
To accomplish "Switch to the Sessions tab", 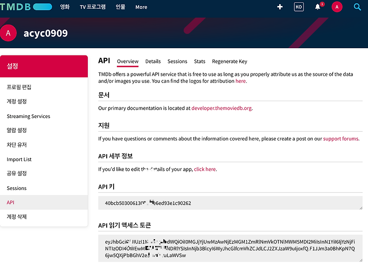I will pos(178,62).
